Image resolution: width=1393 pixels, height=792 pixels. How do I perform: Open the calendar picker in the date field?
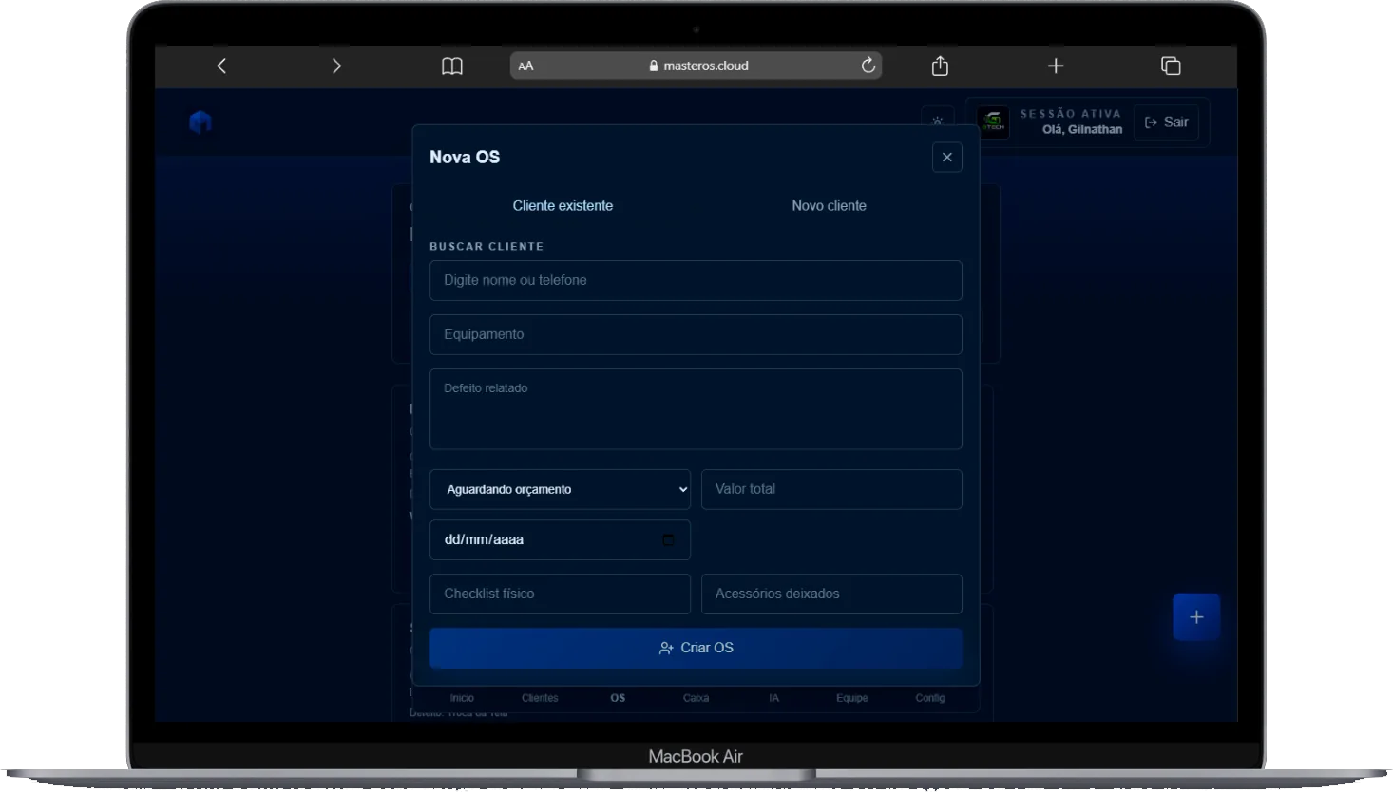click(668, 539)
